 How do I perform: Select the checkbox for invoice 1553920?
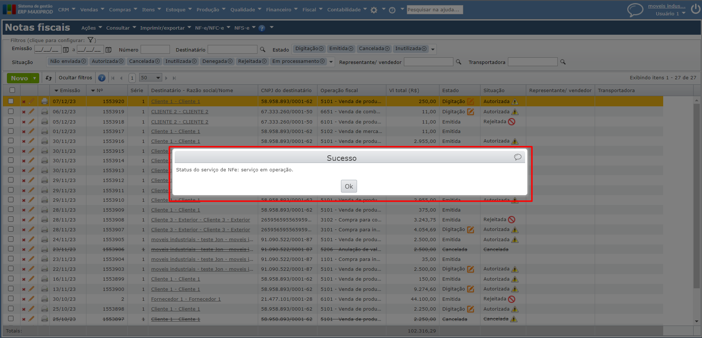[x=11, y=101]
